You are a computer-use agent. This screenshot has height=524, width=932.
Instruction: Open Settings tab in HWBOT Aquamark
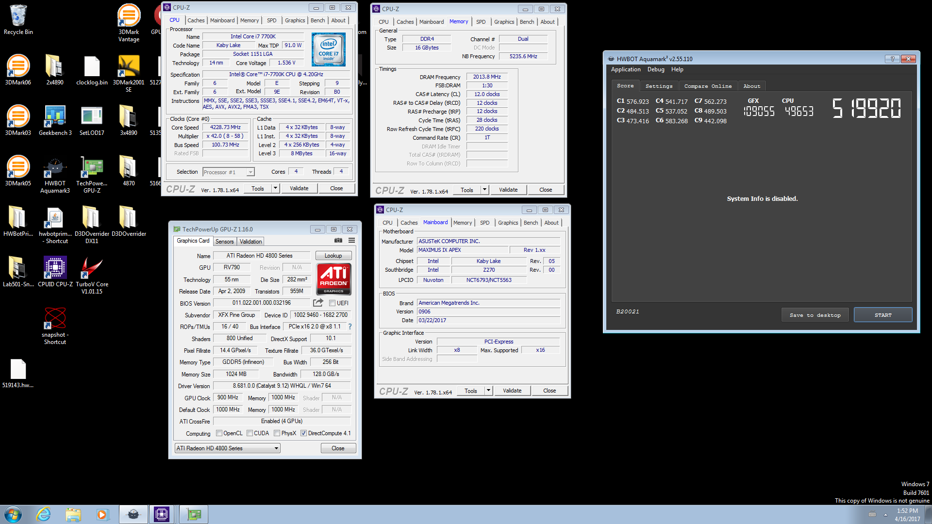659,86
